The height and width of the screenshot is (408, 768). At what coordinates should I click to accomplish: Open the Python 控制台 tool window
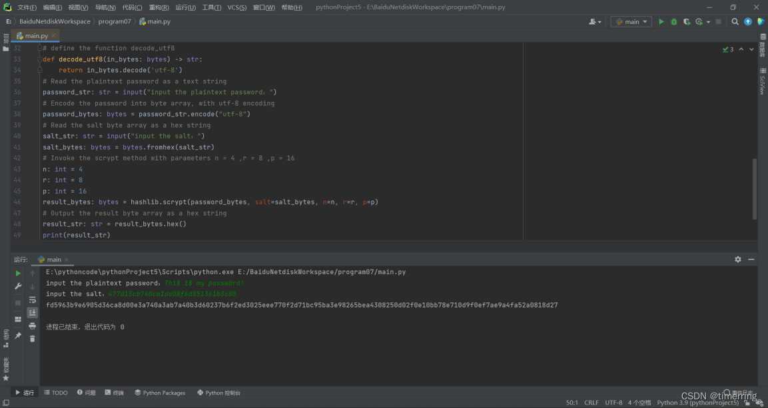(219, 392)
